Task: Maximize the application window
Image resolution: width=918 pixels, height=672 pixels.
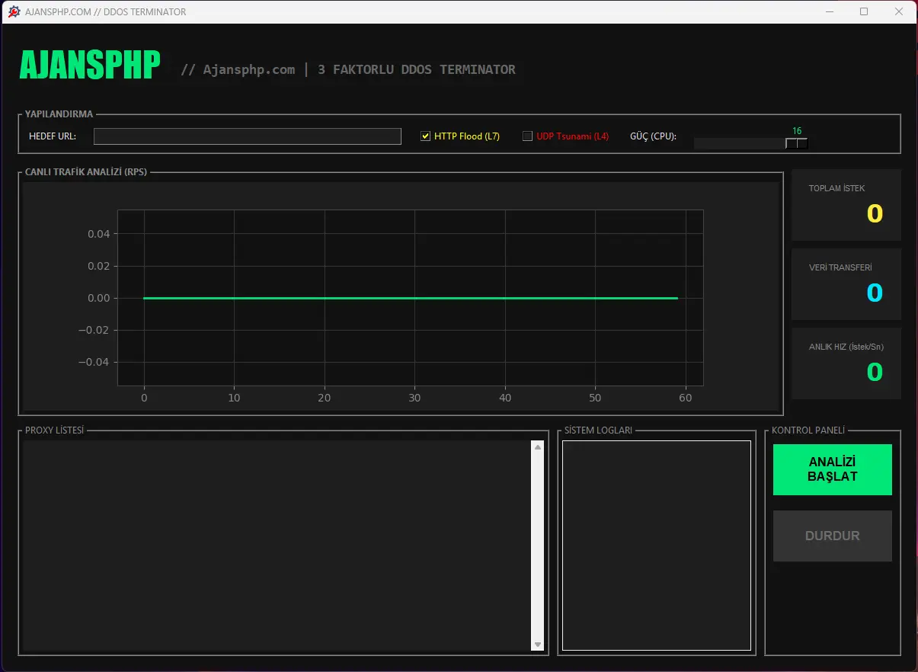Action: (x=864, y=11)
